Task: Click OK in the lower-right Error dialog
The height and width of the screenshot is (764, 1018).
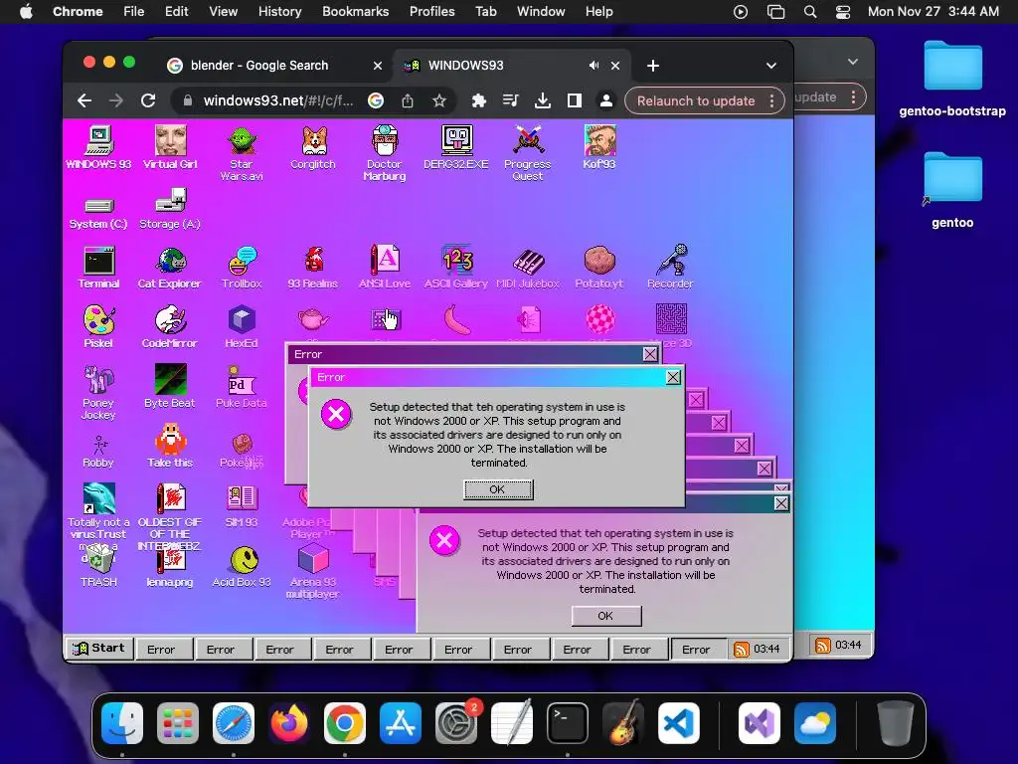Action: point(606,615)
